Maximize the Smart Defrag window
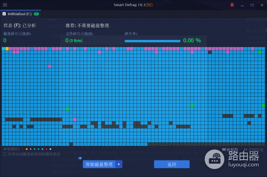Viewport: 267px width, 177px height. [x=252, y=5]
